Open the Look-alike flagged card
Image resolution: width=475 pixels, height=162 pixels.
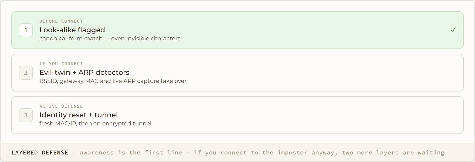(x=237, y=30)
